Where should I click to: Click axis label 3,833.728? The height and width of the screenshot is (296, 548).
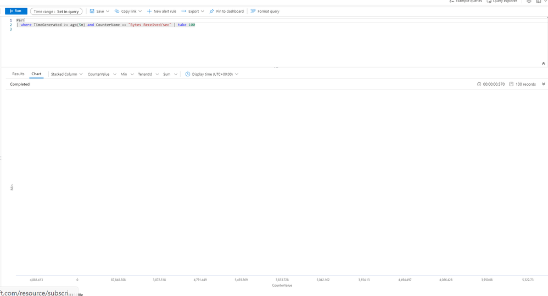(x=282, y=280)
